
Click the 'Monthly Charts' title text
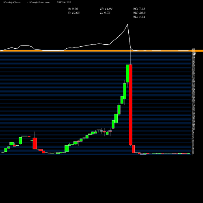pos(12,2)
